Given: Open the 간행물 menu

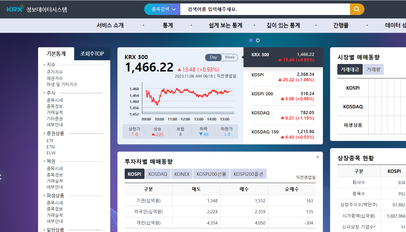Looking at the screenshot, I should click(x=340, y=25).
